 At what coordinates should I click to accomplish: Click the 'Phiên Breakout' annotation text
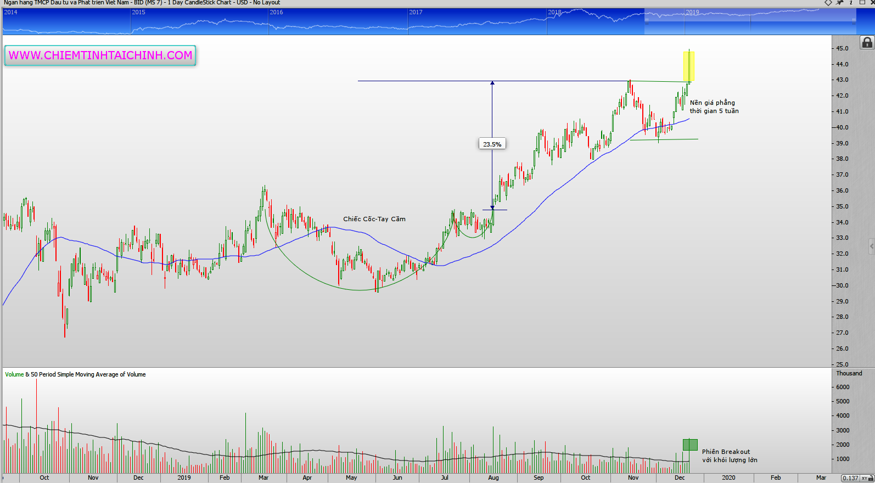point(726,452)
